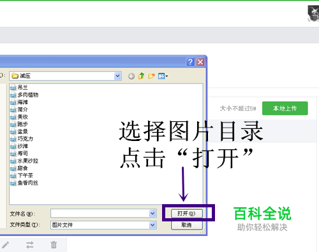319x252 pixels.
Task: Click the user avatar in page header
Action: tap(313, 13)
